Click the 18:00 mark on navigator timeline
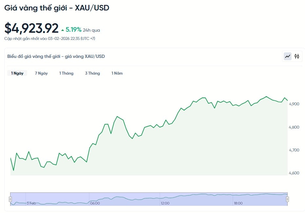The height and width of the screenshot is (213, 305). coord(238,203)
